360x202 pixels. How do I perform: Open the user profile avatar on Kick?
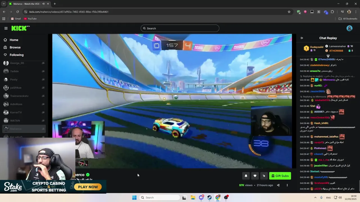[349, 28]
